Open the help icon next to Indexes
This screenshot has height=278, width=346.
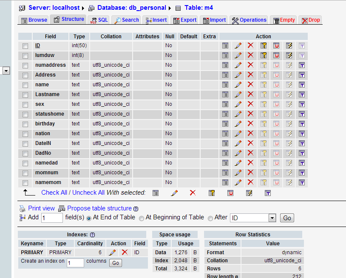92,235
